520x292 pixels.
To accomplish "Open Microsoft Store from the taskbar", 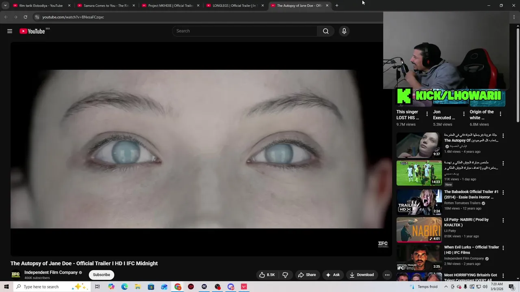I will (151, 287).
